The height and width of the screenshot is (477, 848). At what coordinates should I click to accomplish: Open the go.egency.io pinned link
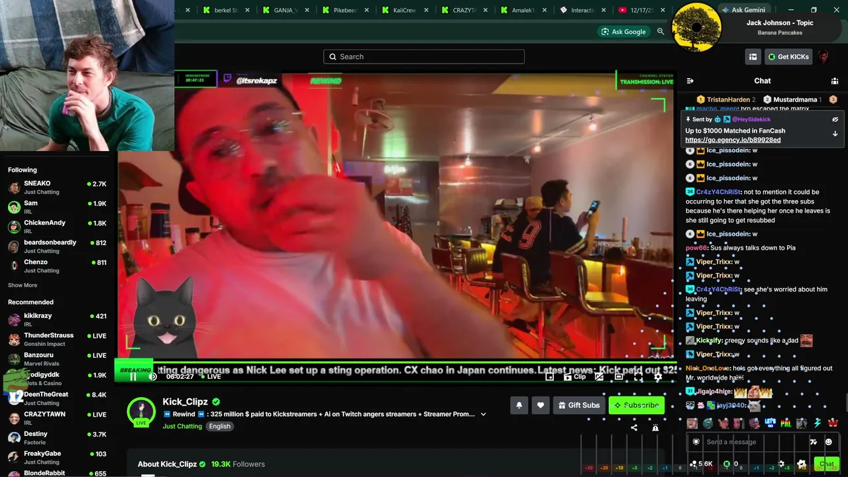(x=733, y=140)
